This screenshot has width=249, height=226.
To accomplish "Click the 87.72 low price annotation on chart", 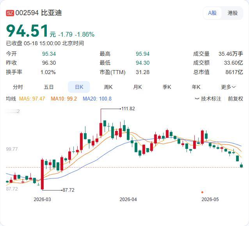I will tap(68, 190).
